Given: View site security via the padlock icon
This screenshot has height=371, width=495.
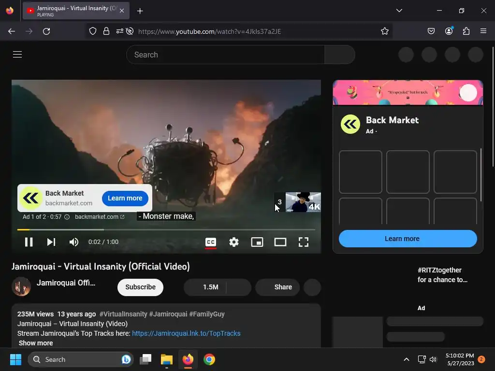Looking at the screenshot, I should (106, 31).
